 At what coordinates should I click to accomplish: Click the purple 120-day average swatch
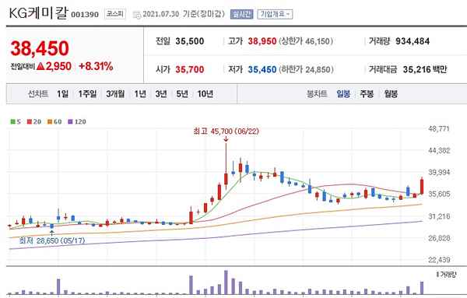pos(70,121)
